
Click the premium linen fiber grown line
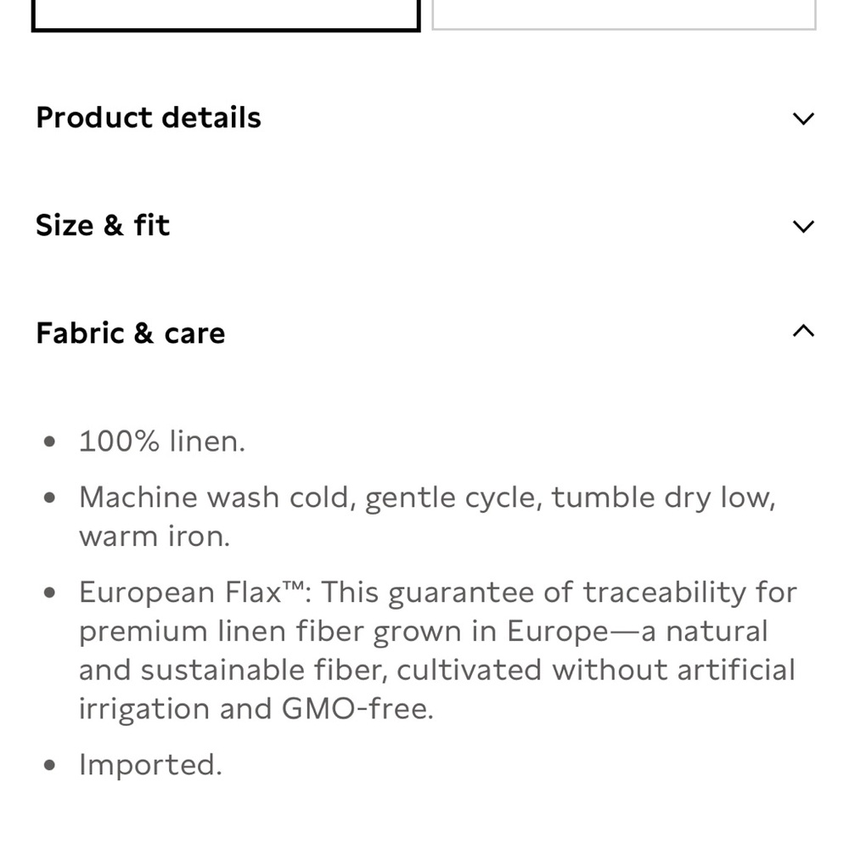pos(424,632)
